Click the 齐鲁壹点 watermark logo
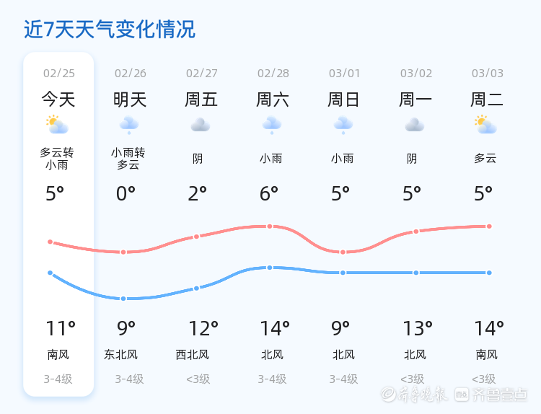 [x=500, y=394]
